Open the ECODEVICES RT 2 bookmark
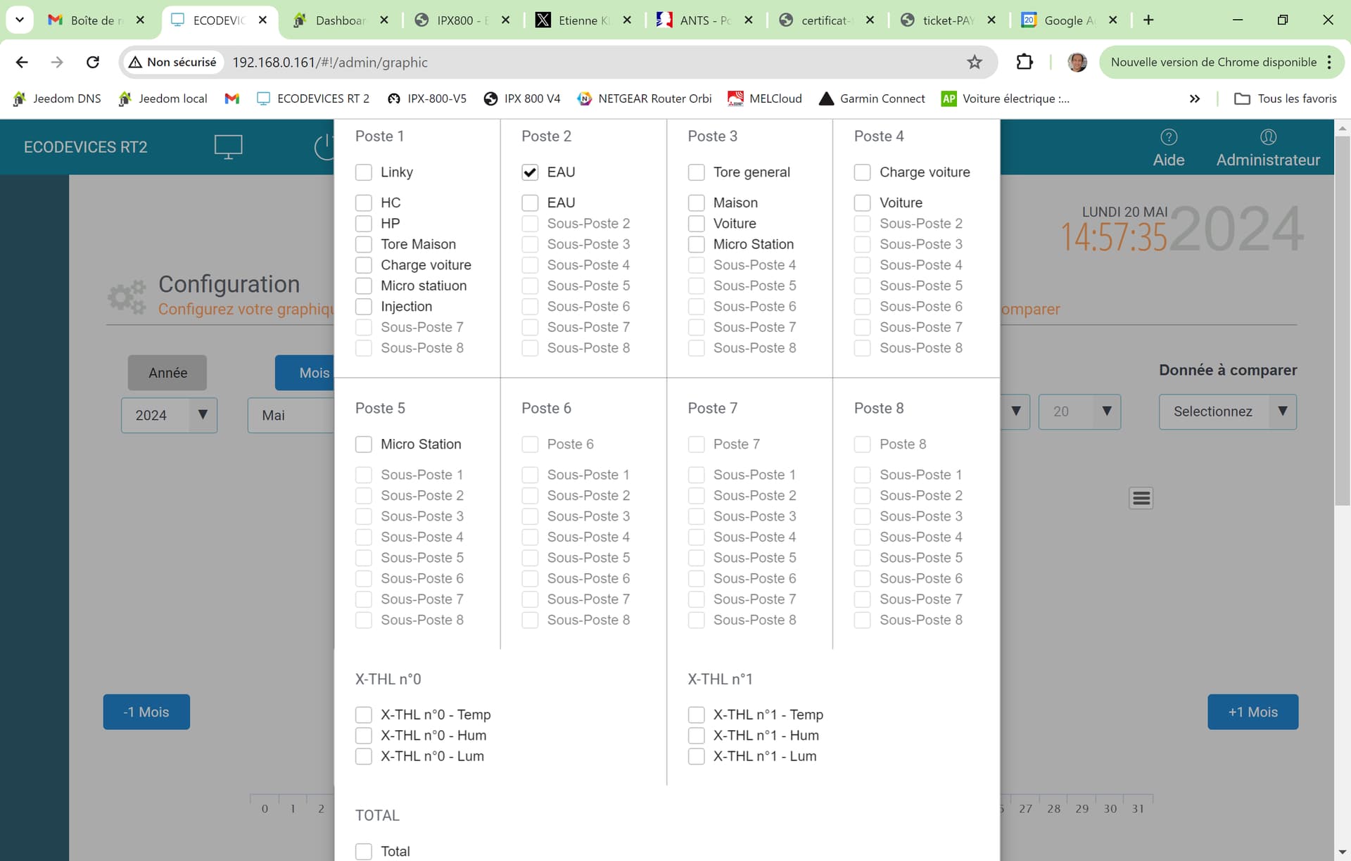 tap(313, 98)
